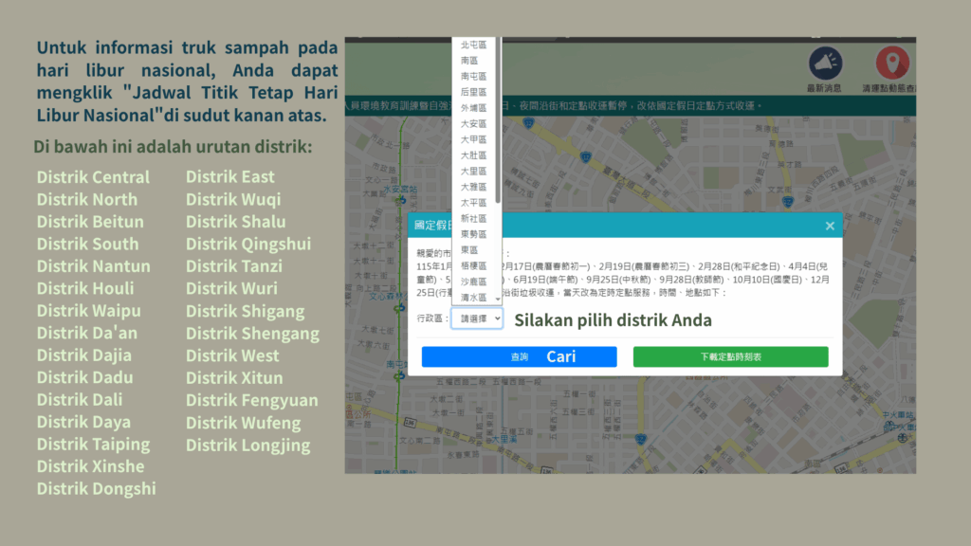Click the 'Distrik Shengang' text

pyautogui.click(x=252, y=334)
